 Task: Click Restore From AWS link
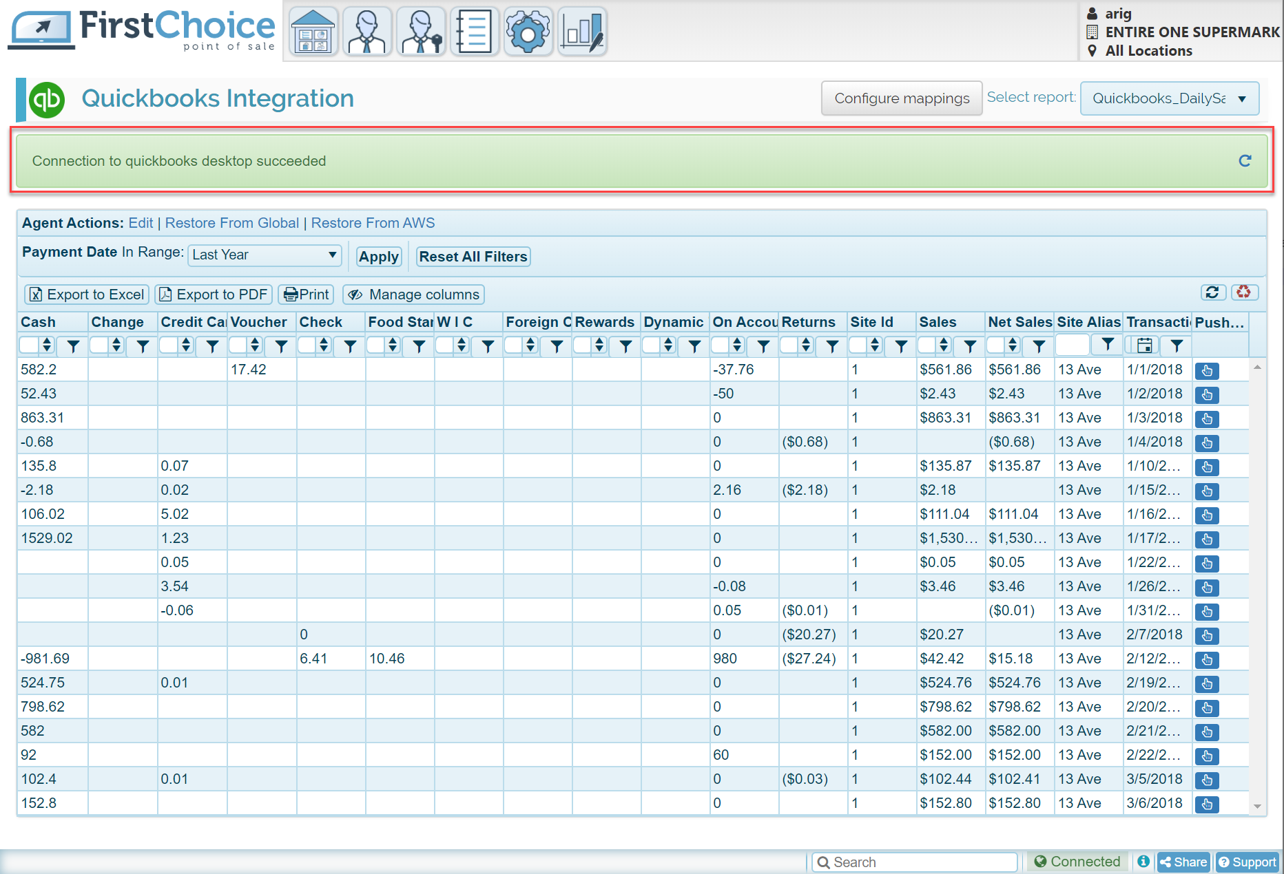(x=373, y=223)
